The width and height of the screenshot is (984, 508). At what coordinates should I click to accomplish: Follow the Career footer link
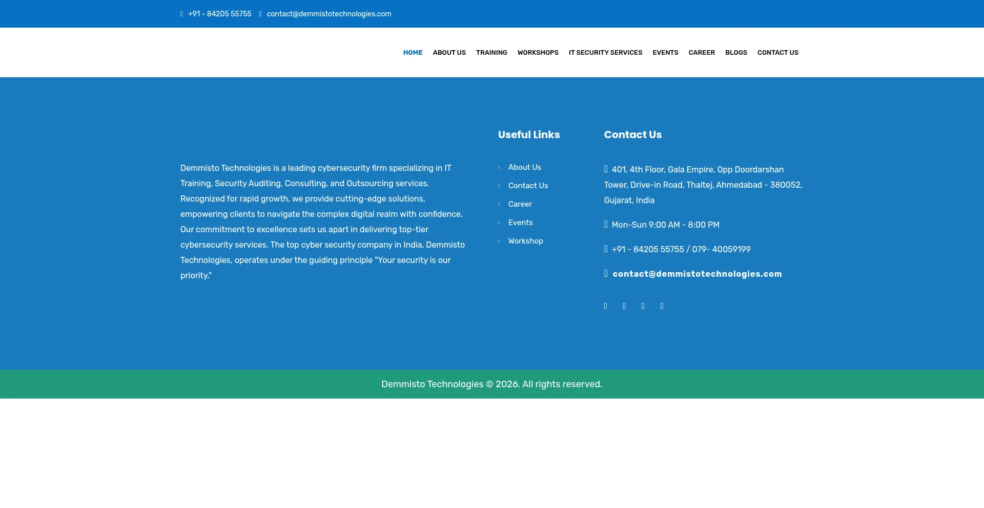pos(520,204)
